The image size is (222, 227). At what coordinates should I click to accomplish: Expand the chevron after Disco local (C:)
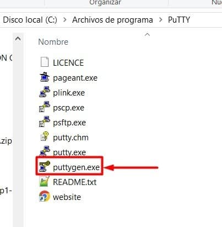pos(64,20)
